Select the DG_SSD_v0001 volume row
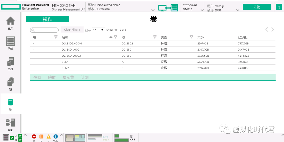Image resolution: width=284 pixels, height=142 pixels. pos(153,49)
